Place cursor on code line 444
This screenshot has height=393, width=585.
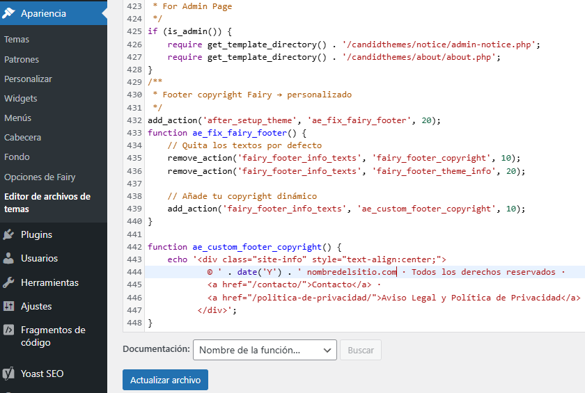click(348, 272)
